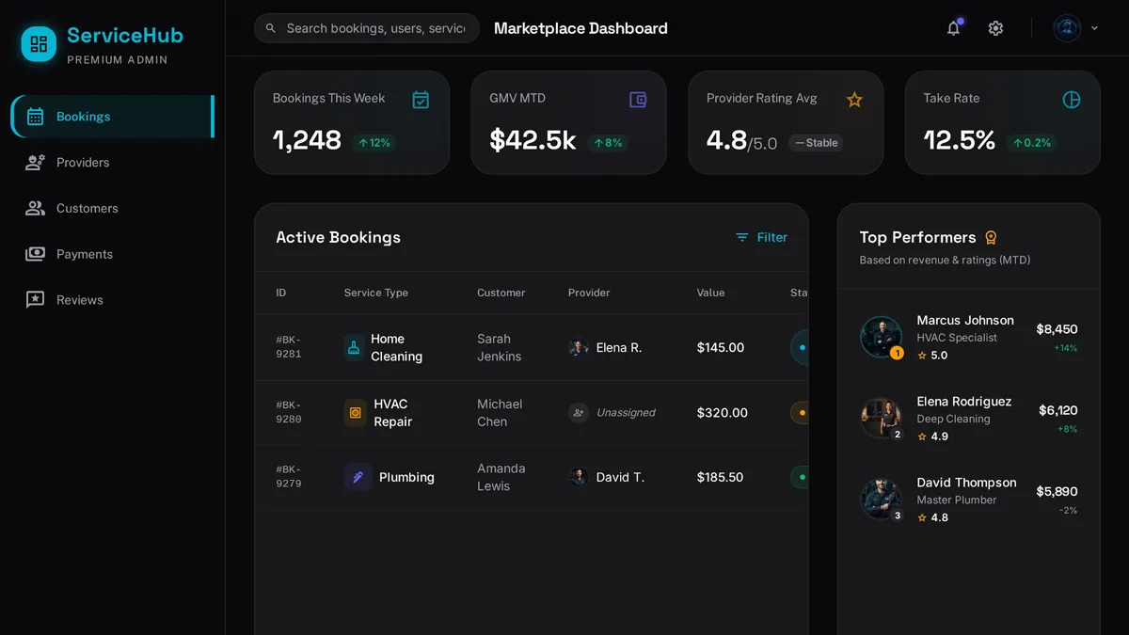Open notifications bell icon
The image size is (1129, 635).
(953, 28)
